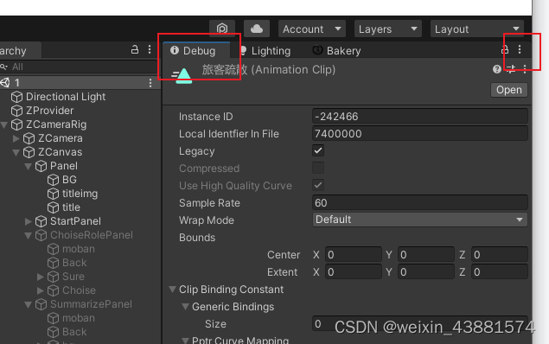
Task: Select Back under ChoiseRolePanel
Action: [x=74, y=263]
